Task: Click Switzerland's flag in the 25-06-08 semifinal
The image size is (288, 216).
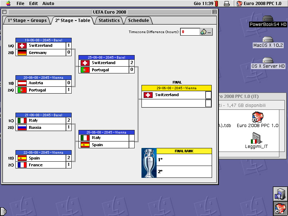Action: click(85, 63)
